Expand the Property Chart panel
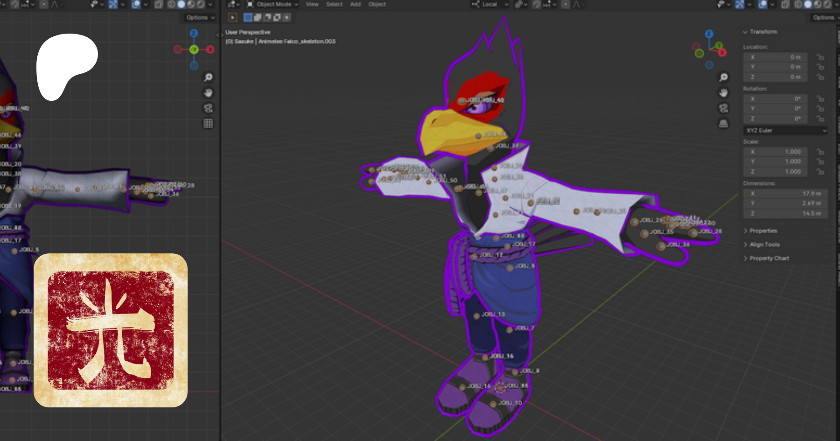The height and width of the screenshot is (441, 840). [769, 258]
